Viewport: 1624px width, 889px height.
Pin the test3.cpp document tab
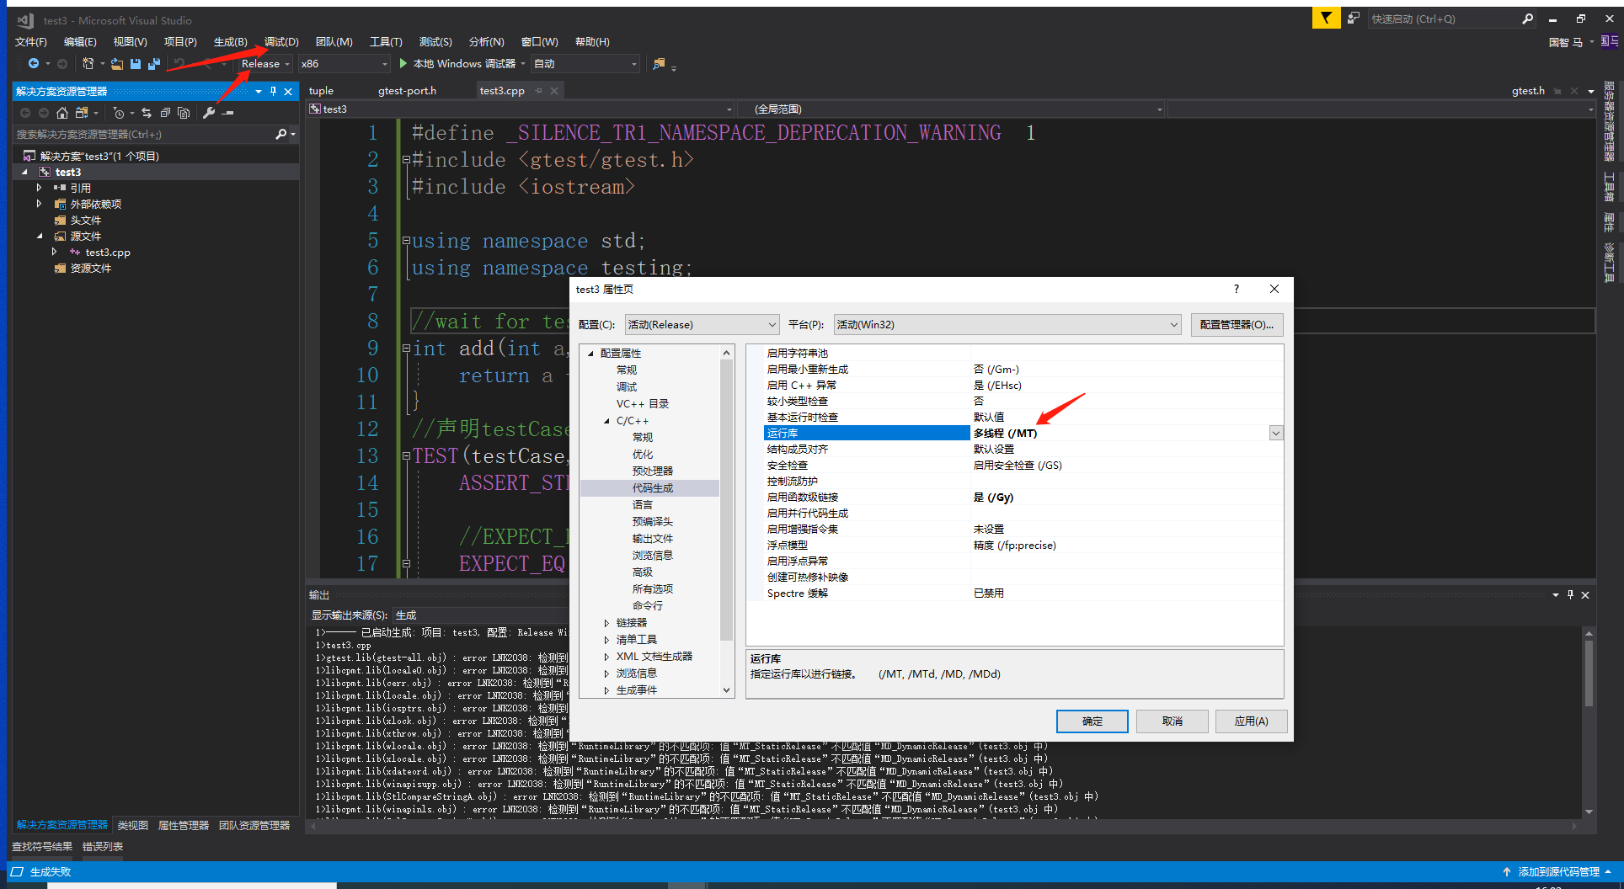[540, 90]
